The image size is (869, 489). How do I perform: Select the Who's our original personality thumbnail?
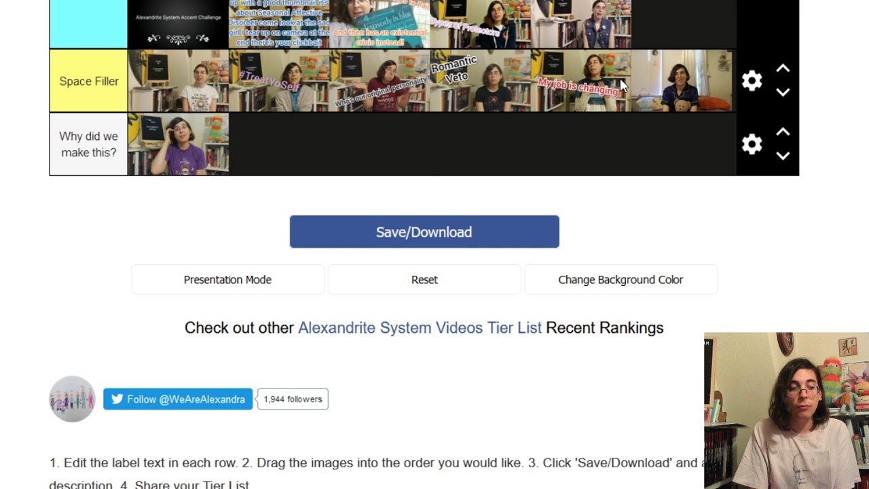click(x=380, y=81)
